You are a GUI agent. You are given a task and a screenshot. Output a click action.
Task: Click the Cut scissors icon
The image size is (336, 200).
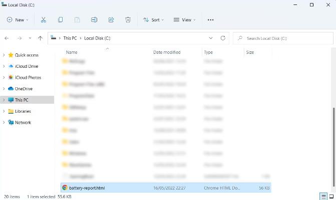(44, 20)
